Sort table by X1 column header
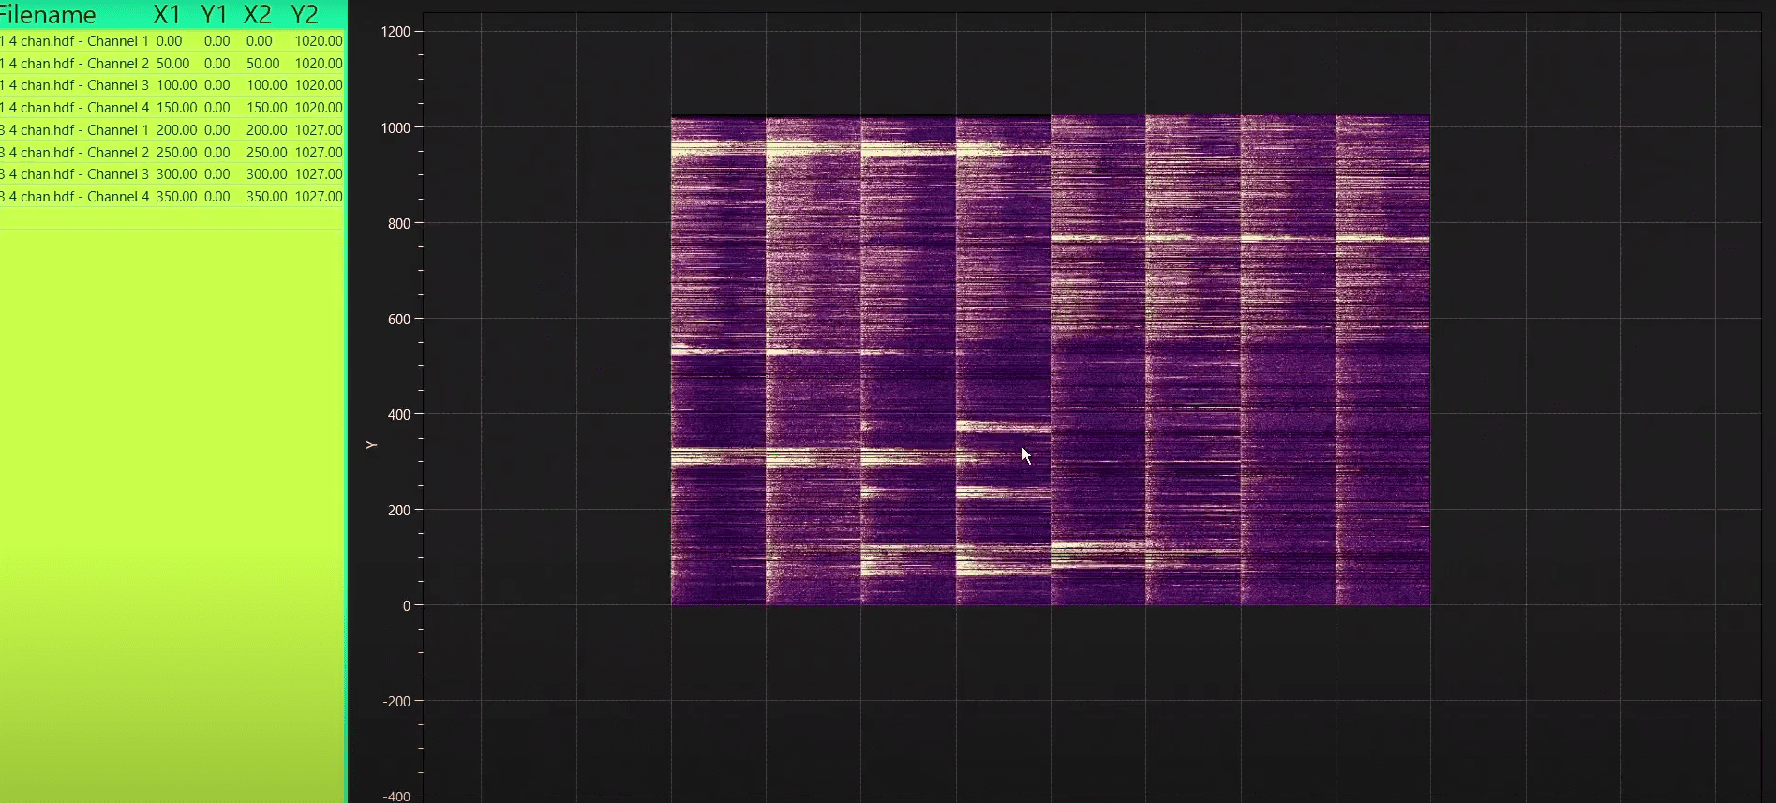This screenshot has width=1776, height=803. (x=167, y=15)
